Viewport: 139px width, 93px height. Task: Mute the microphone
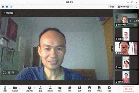(5, 89)
